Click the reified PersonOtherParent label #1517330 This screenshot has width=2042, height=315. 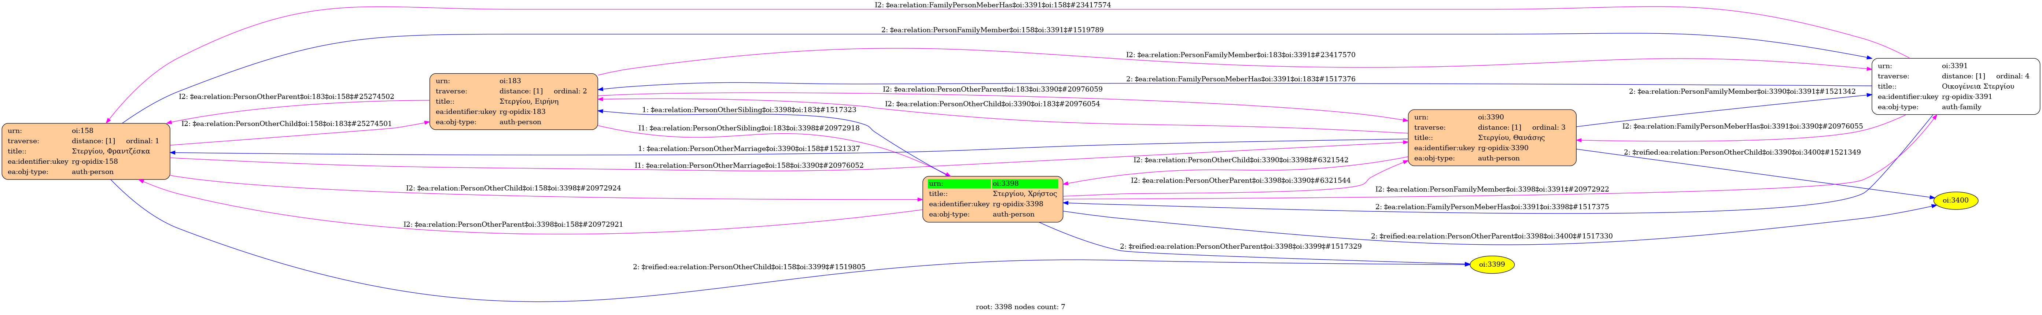(x=1490, y=237)
